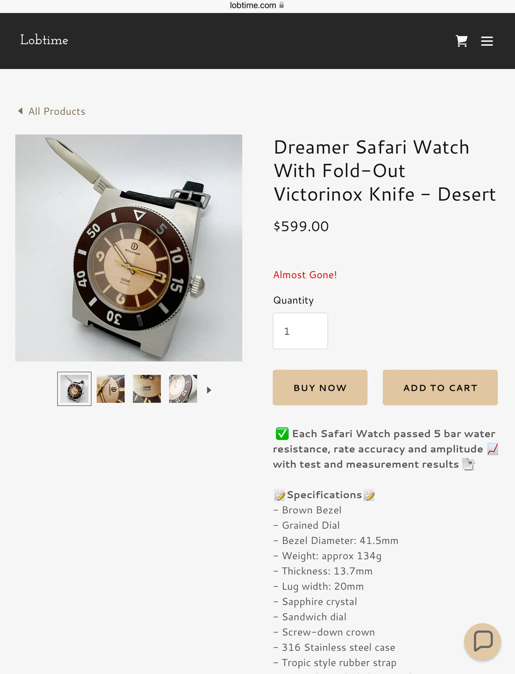Image resolution: width=515 pixels, height=674 pixels.
Task: Select the second thumbnail showing dial logo
Action: coord(111,389)
